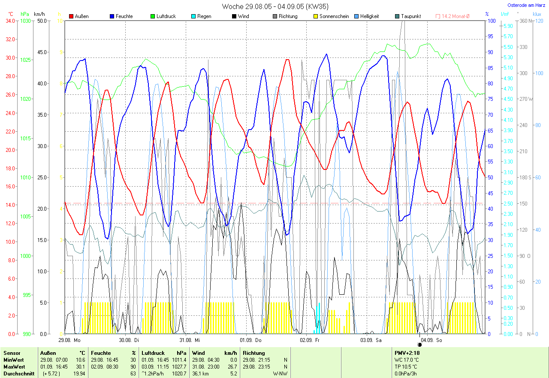This screenshot has width=549, height=378.
Task: Click the moon phase icon below the time axis
Action: (419, 345)
